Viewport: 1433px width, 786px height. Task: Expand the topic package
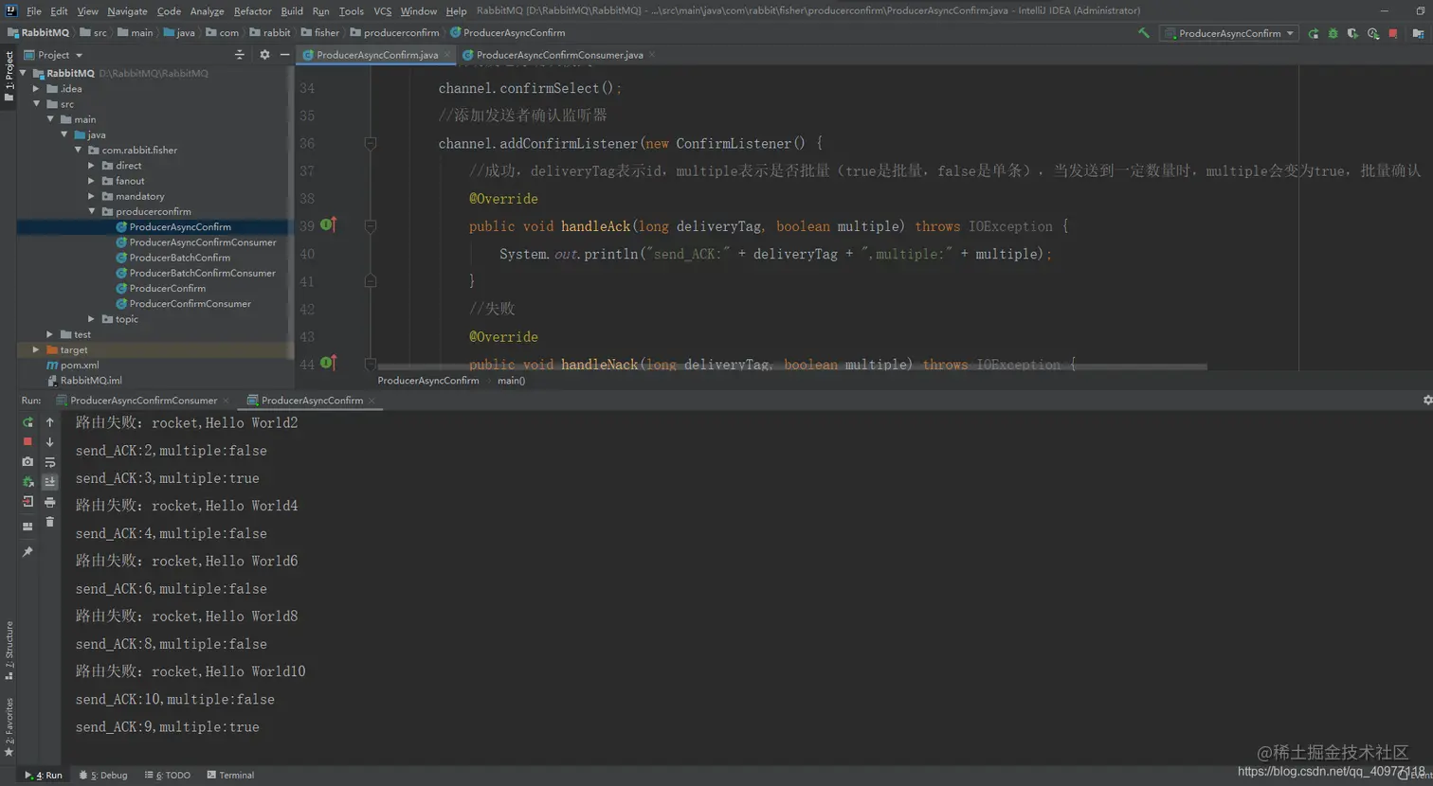pos(92,319)
